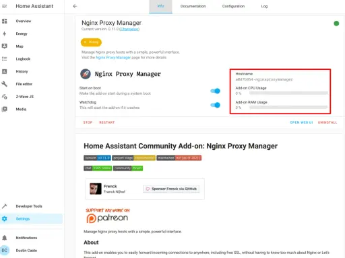Viewport: 345px width, 258px height.
Task: Click Frenck's profile photo
Action: [96, 189]
